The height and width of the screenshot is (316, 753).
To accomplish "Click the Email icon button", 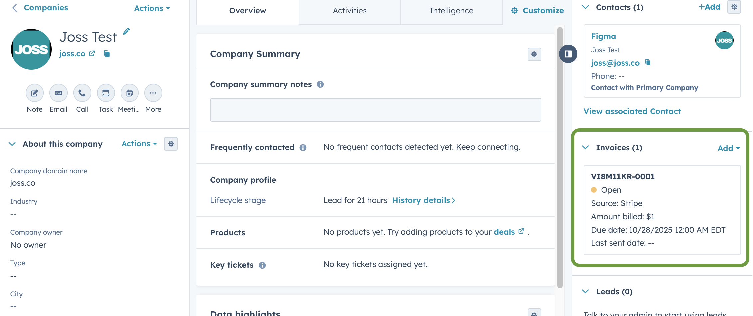I will point(58,93).
